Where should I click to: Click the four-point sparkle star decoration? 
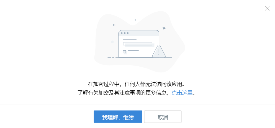[164, 28]
